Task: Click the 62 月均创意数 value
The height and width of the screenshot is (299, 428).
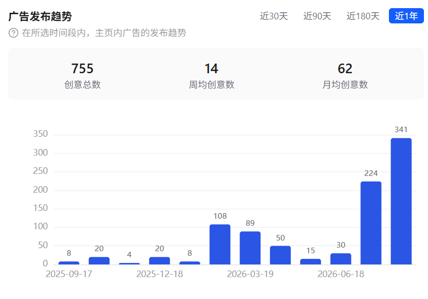Action: [x=345, y=69]
